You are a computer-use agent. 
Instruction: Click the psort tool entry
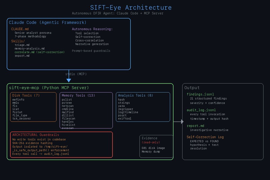coord(122,115)
